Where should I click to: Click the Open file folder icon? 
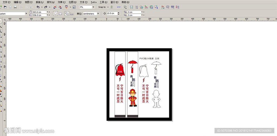(5, 7)
